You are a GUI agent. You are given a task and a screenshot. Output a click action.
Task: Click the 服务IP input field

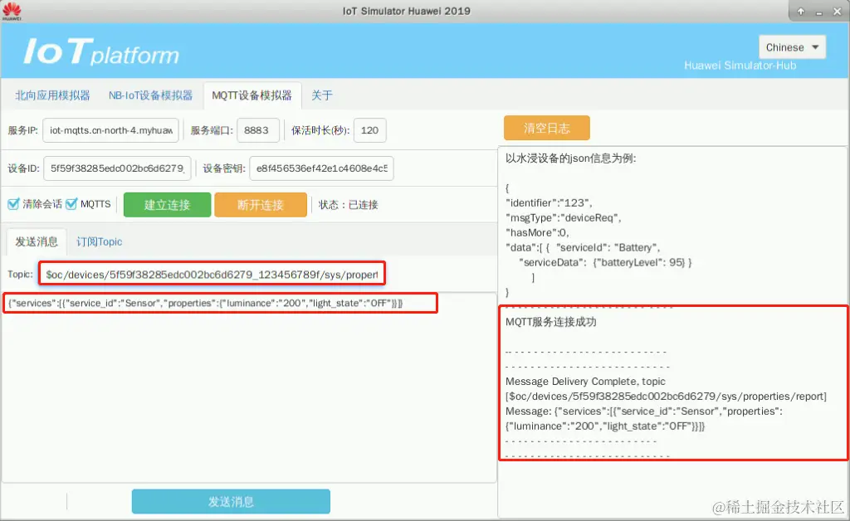[x=110, y=130]
